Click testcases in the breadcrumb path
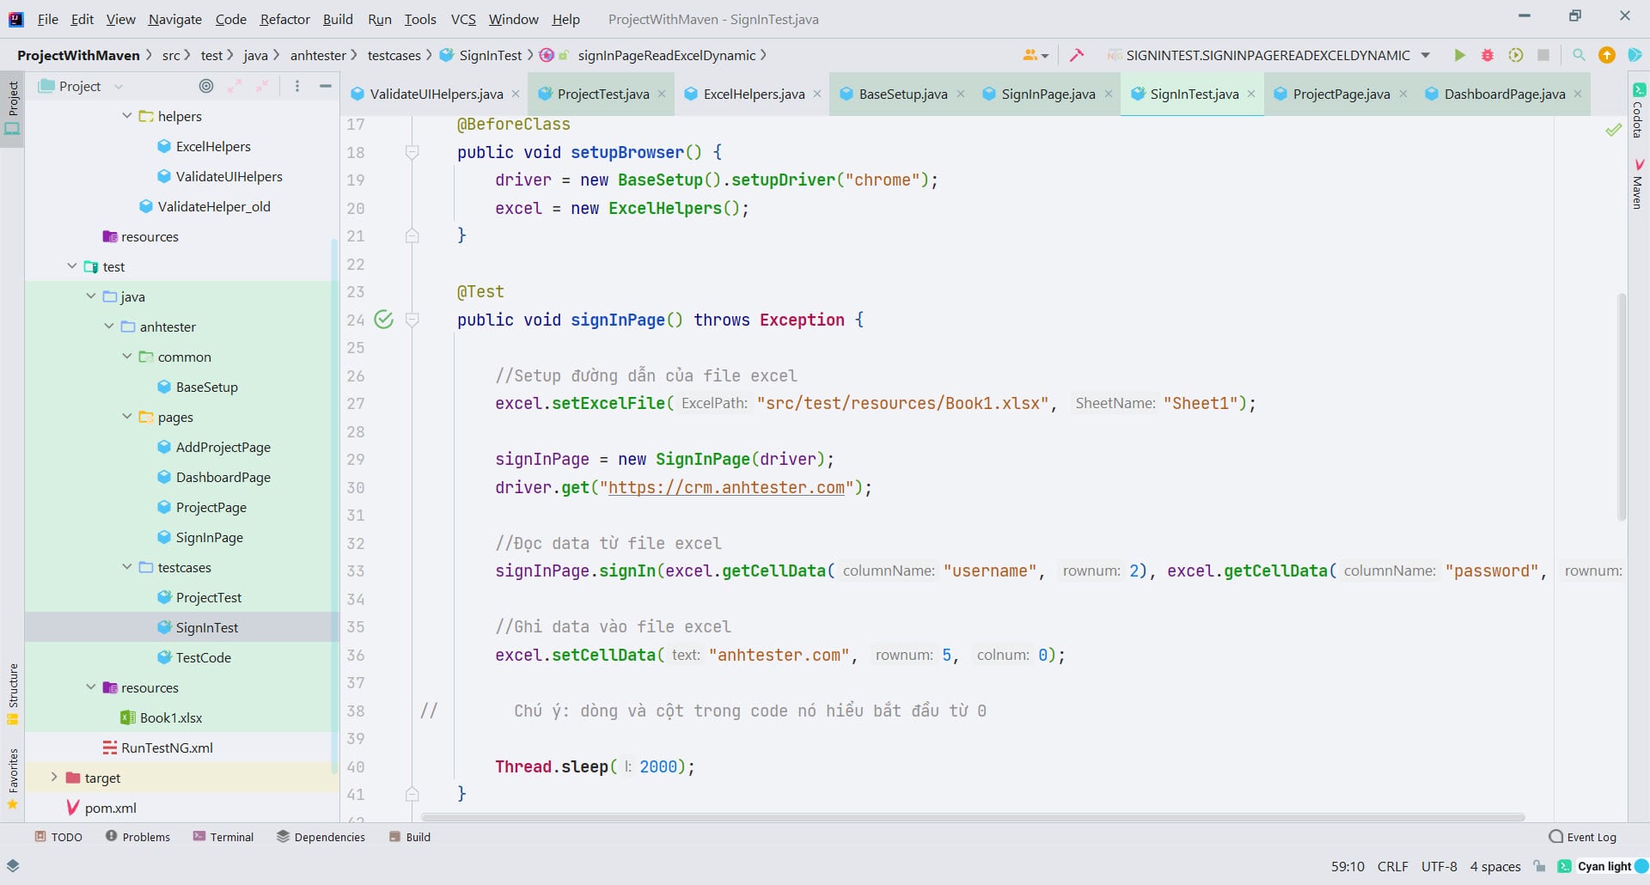Image resolution: width=1650 pixels, height=885 pixels. tap(394, 55)
